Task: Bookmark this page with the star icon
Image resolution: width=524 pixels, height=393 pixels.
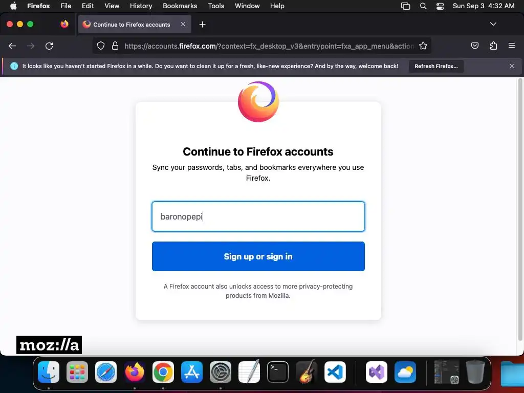Action: 423,46
